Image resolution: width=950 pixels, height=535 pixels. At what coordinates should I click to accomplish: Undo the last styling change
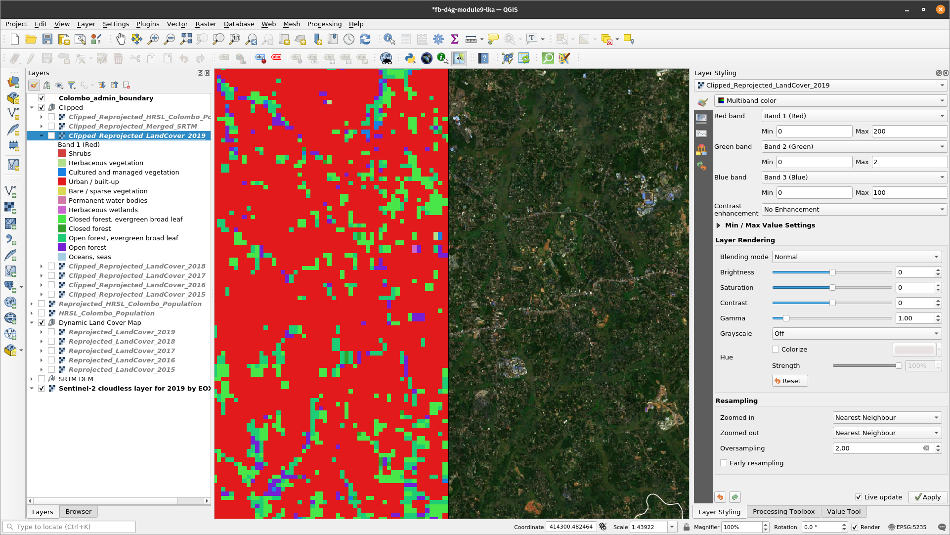click(720, 497)
